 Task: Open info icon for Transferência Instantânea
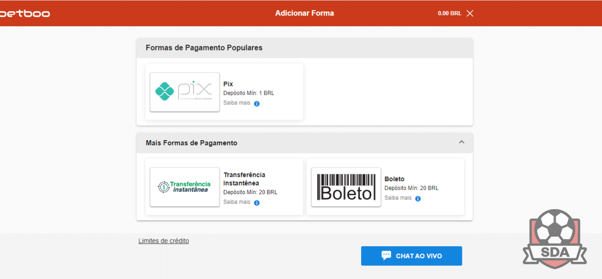257,203
